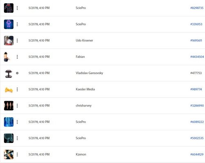This screenshot has width=205, height=163.
Task: Click the three-dot menu beside Fabian
Action: click(x=17, y=57)
